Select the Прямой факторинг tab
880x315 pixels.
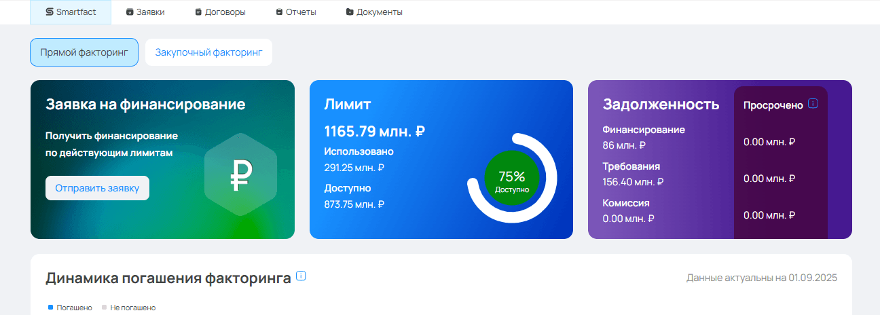[84, 52]
